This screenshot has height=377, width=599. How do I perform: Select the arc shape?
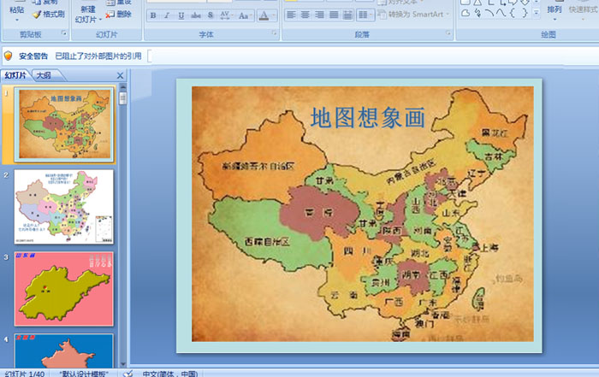pyautogui.click(x=489, y=14)
